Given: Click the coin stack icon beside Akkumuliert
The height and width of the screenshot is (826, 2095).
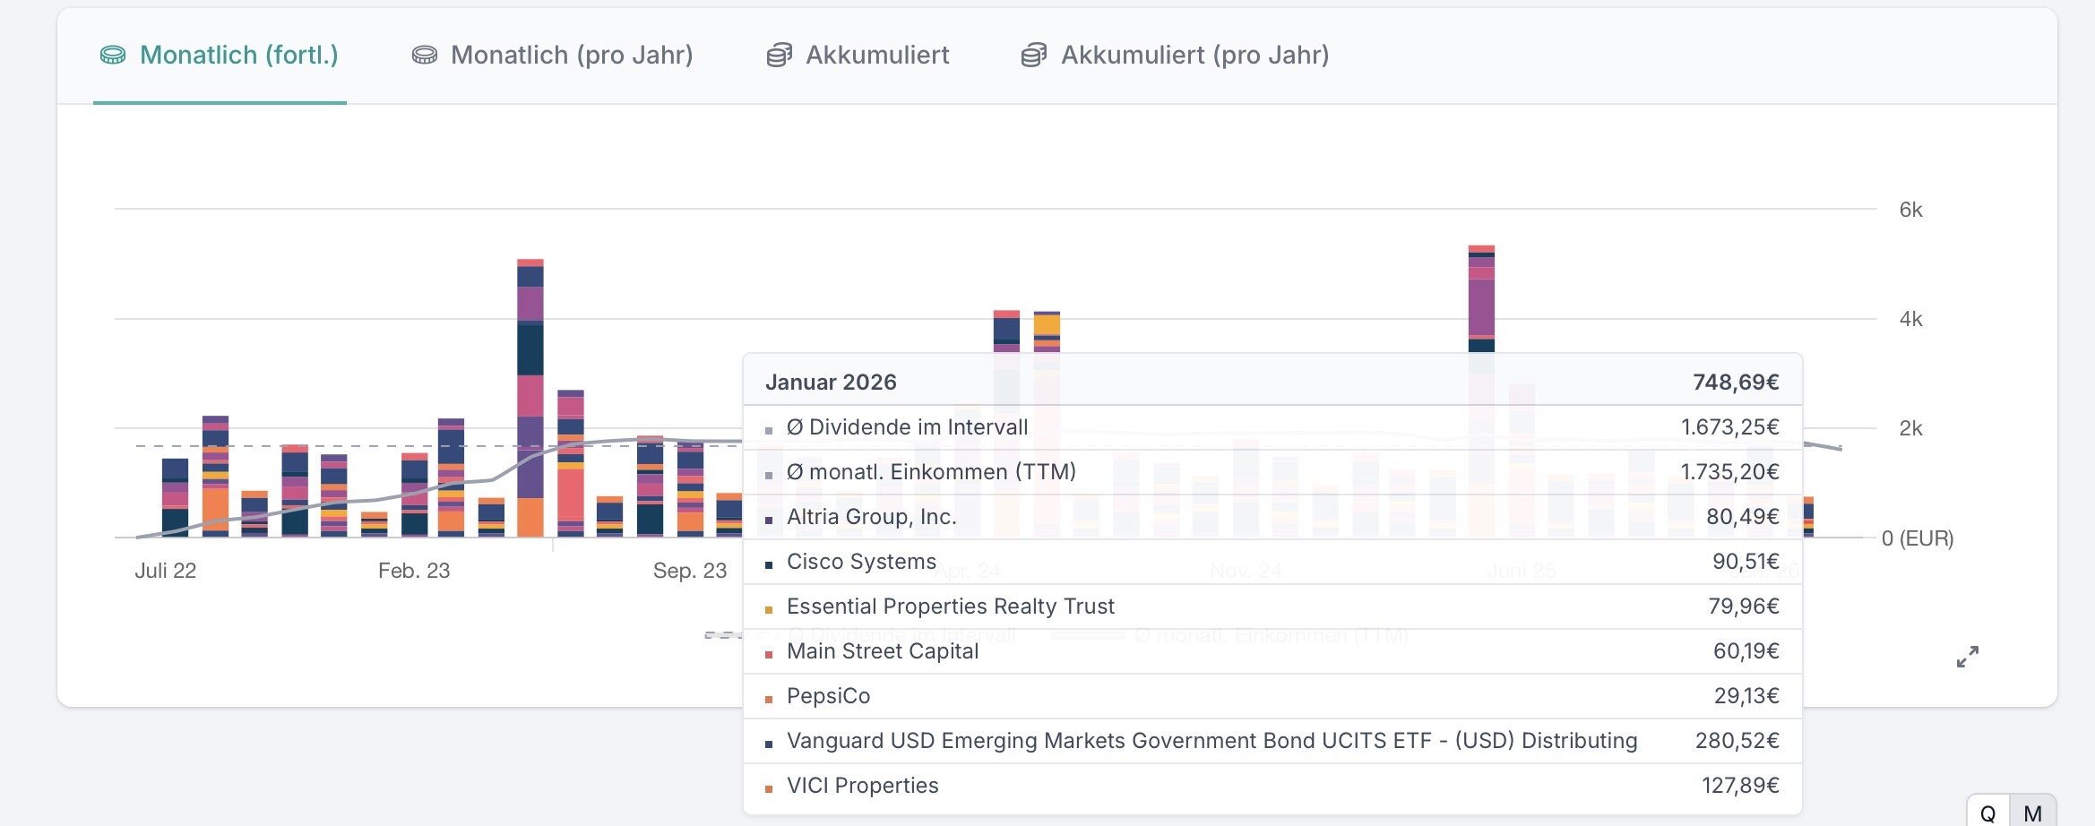Looking at the screenshot, I should (x=779, y=56).
